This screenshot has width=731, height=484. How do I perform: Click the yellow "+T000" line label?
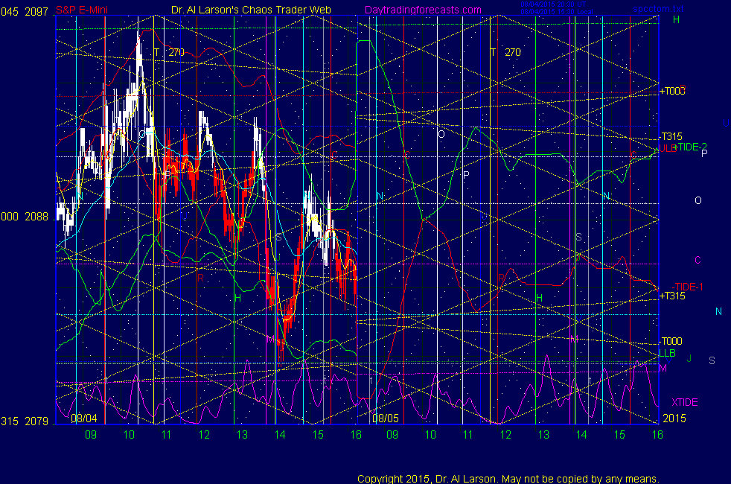pyautogui.click(x=671, y=91)
